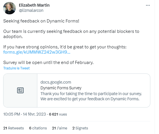The width and height of the screenshot is (159, 134).
Task: Click Survey open until February text
Action: click(x=48, y=63)
